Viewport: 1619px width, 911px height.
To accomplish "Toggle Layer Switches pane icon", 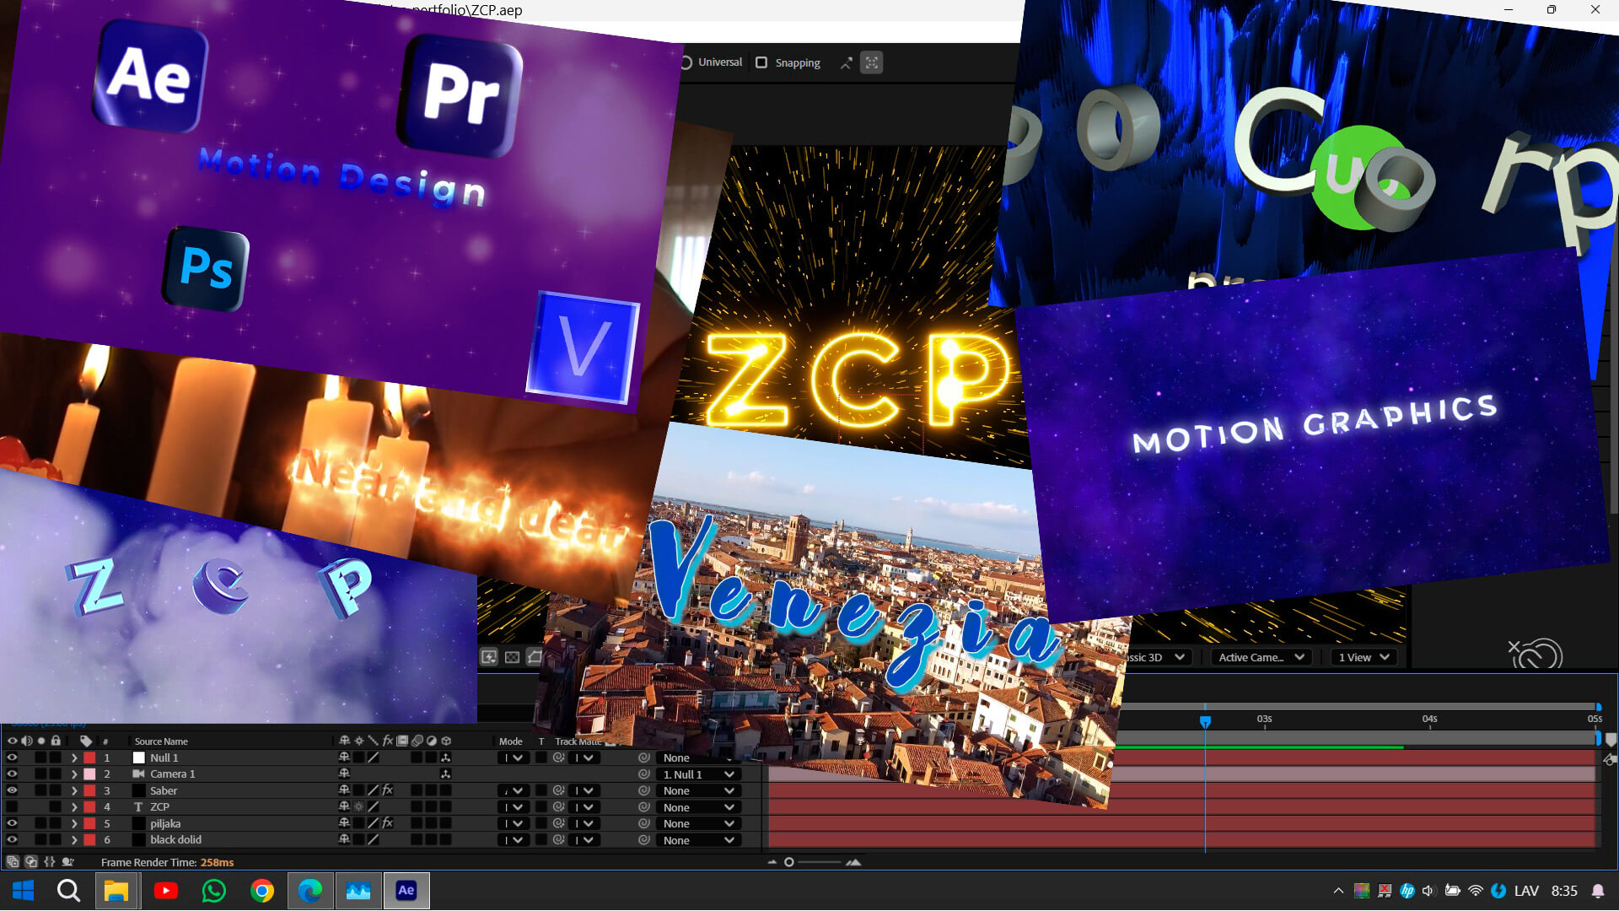I will [x=12, y=862].
